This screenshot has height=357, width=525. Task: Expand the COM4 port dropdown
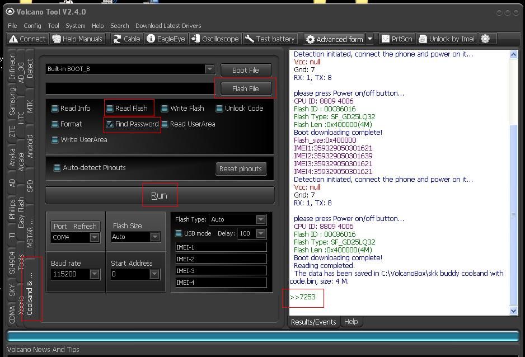coord(95,237)
